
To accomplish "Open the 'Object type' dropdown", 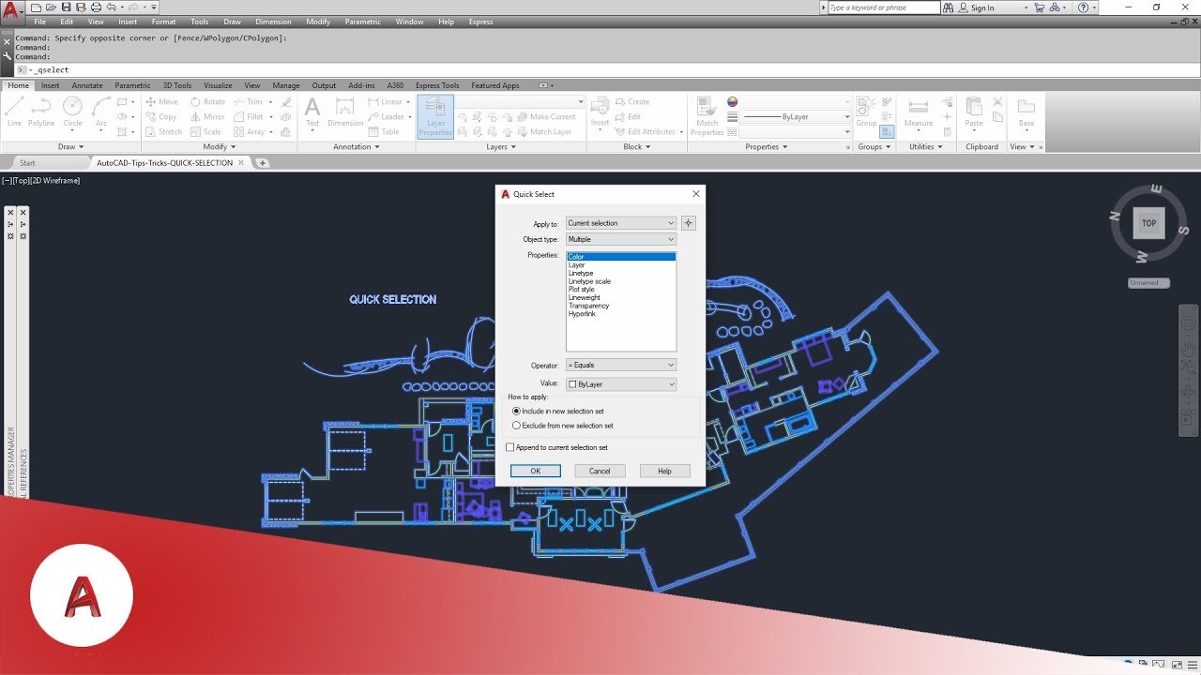I will pyautogui.click(x=621, y=239).
